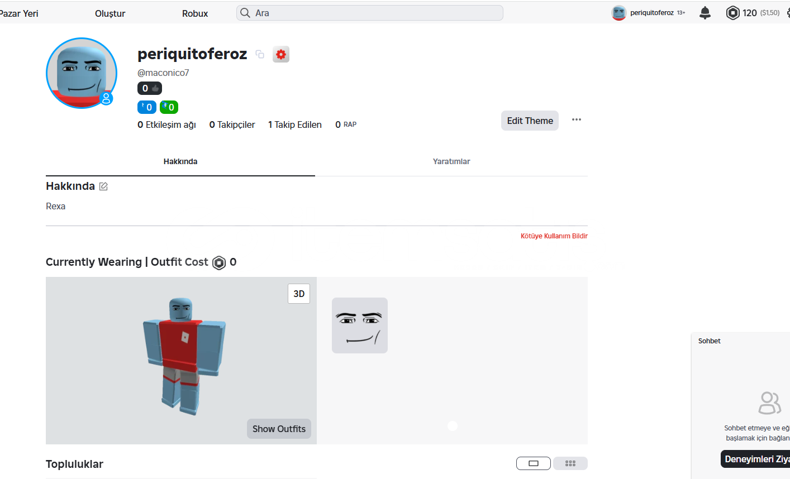Click the Robux balance icon showing 120
790x479 pixels.
pyautogui.click(x=732, y=13)
